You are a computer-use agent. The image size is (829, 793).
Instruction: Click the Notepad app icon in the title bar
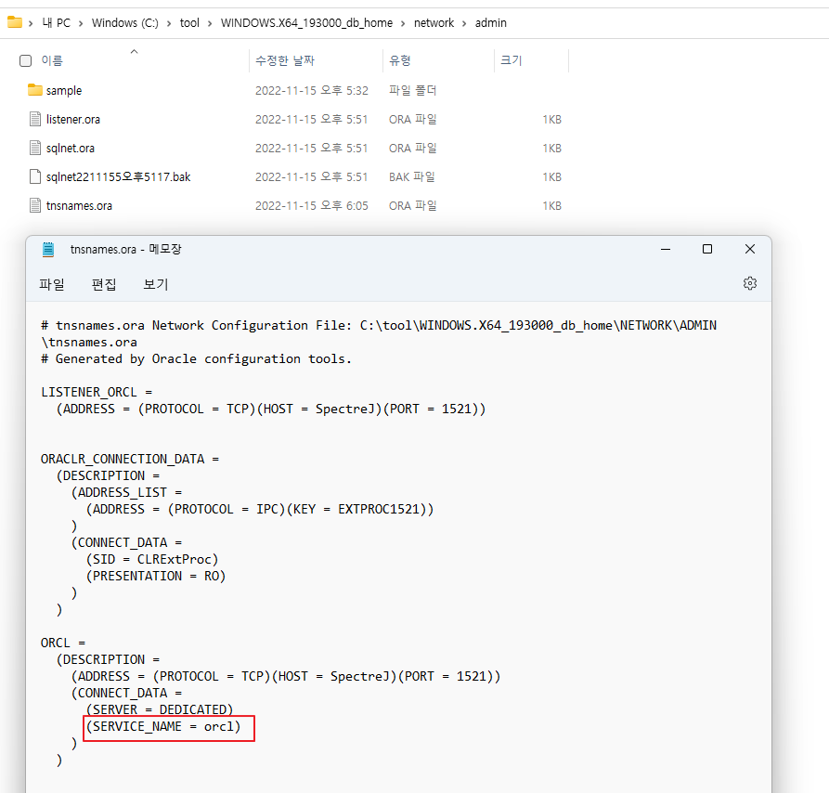click(48, 249)
